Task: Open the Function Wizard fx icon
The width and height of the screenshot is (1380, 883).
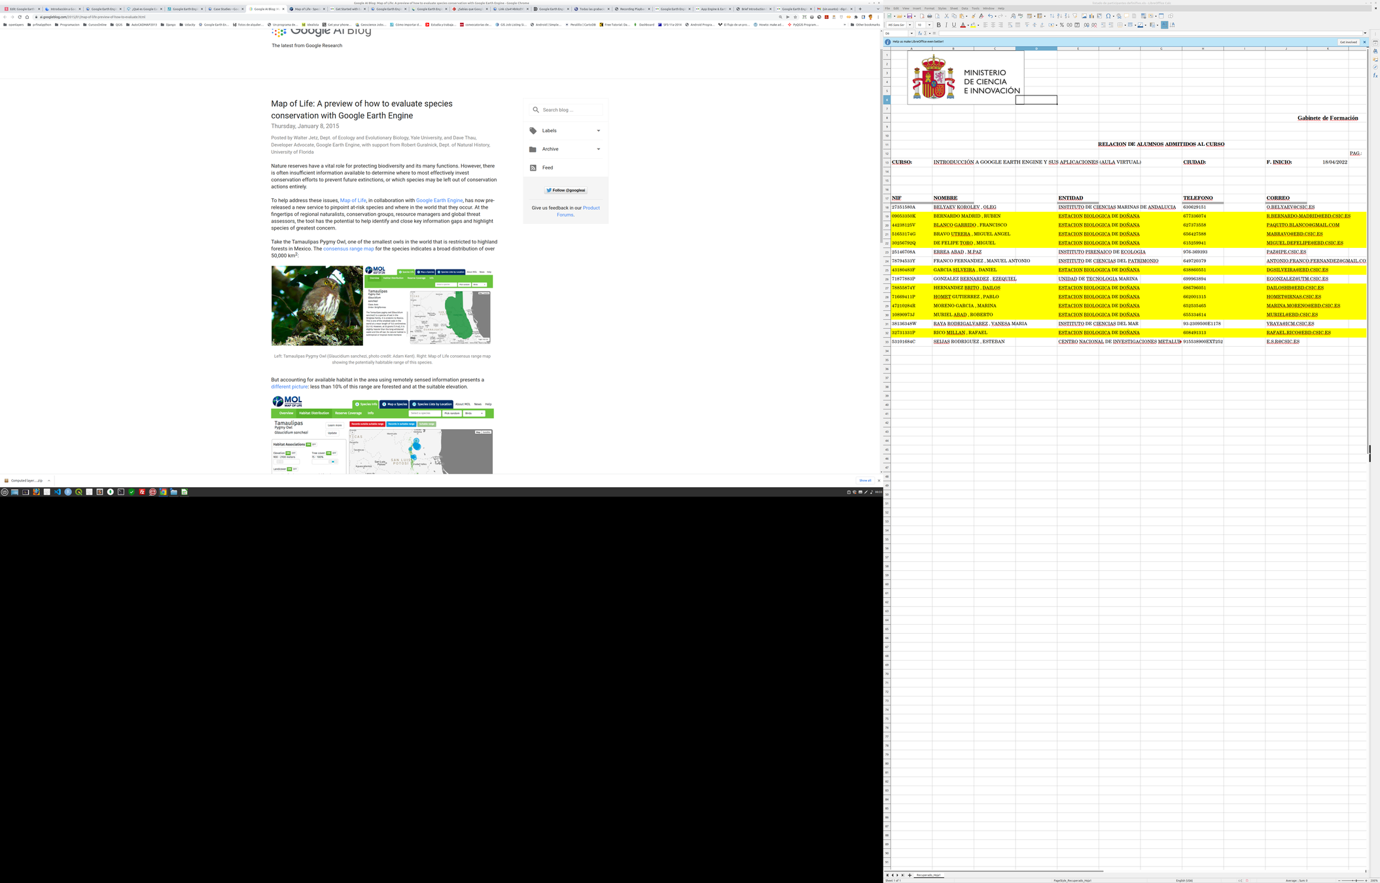Action: [920, 33]
